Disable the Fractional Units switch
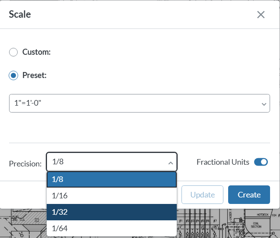Viewport: 280px width, 238px height. click(261, 162)
